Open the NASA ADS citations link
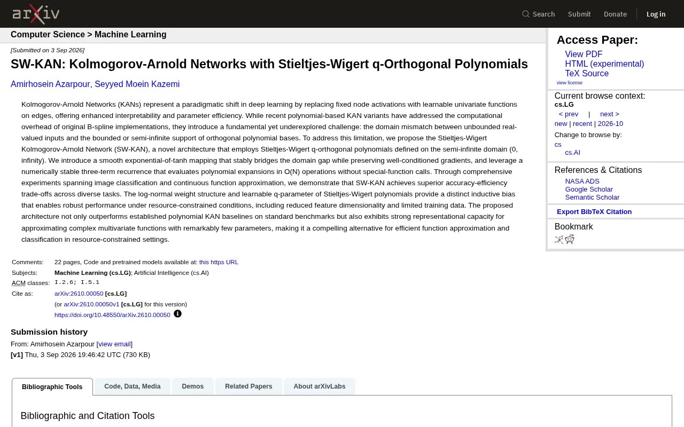 point(582,181)
